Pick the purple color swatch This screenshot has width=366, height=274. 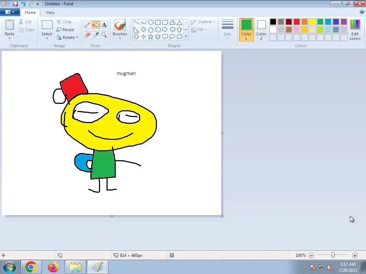click(343, 22)
